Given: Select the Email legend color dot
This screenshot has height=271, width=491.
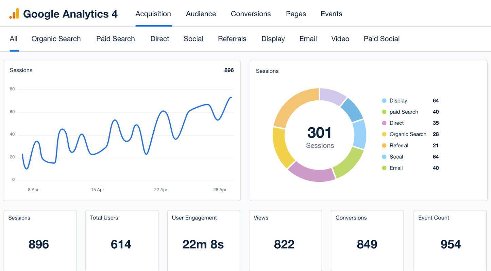Looking at the screenshot, I should [384, 168].
